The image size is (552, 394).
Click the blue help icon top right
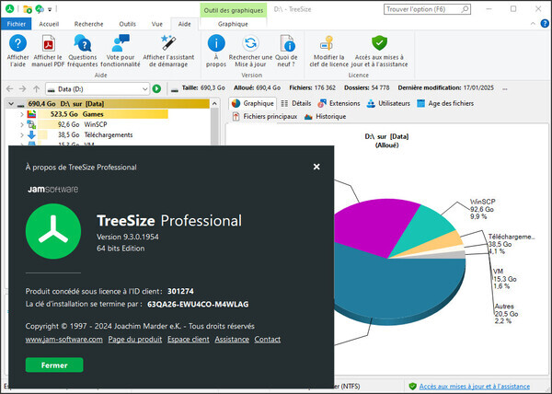545,24
